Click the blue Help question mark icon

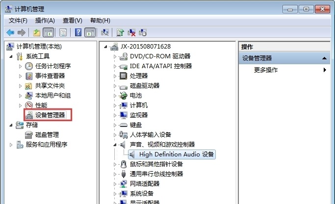click(x=78, y=33)
